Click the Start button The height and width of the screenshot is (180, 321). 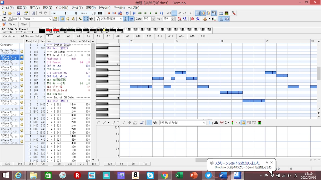(24, 24)
